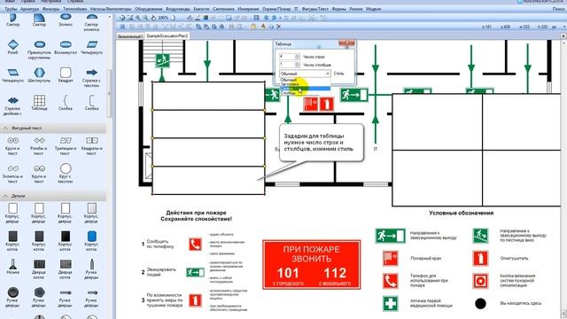567x319 pixels.
Task: Click first zoom magnifier icon in toolbar
Action: click(138, 18)
